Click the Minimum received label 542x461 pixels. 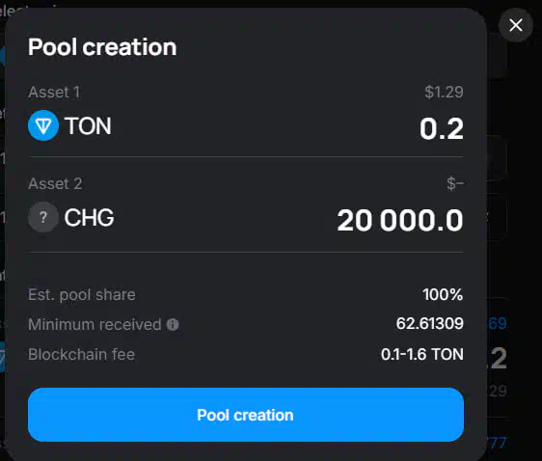tap(95, 324)
